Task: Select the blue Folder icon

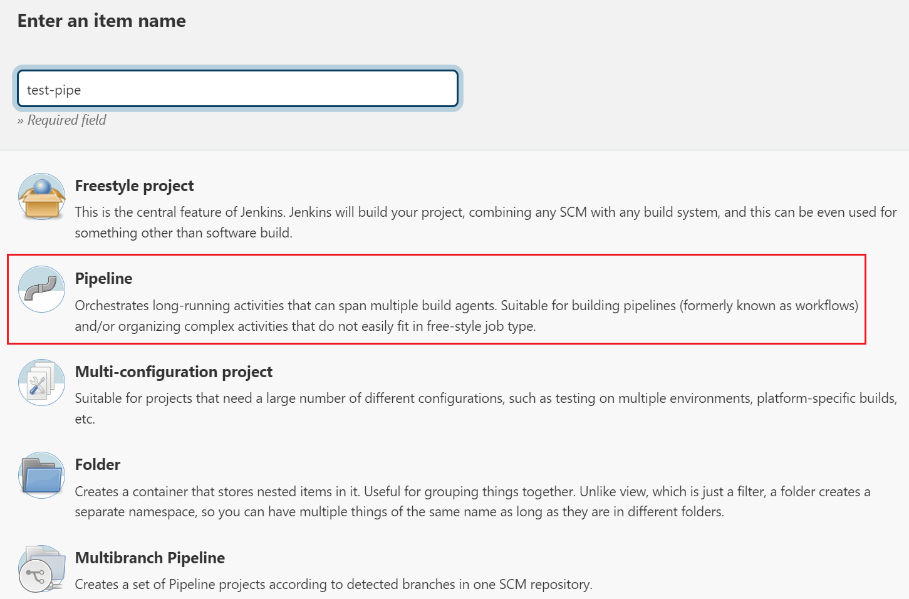Action: coord(41,475)
